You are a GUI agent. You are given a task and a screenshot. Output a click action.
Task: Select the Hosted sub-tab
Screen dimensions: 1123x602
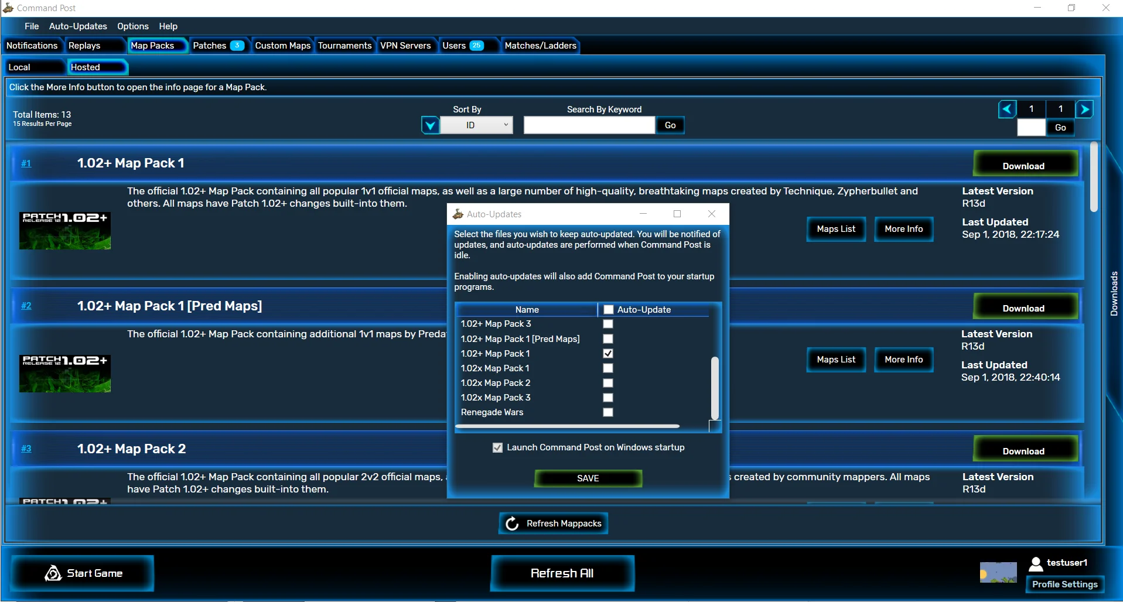[97, 67]
